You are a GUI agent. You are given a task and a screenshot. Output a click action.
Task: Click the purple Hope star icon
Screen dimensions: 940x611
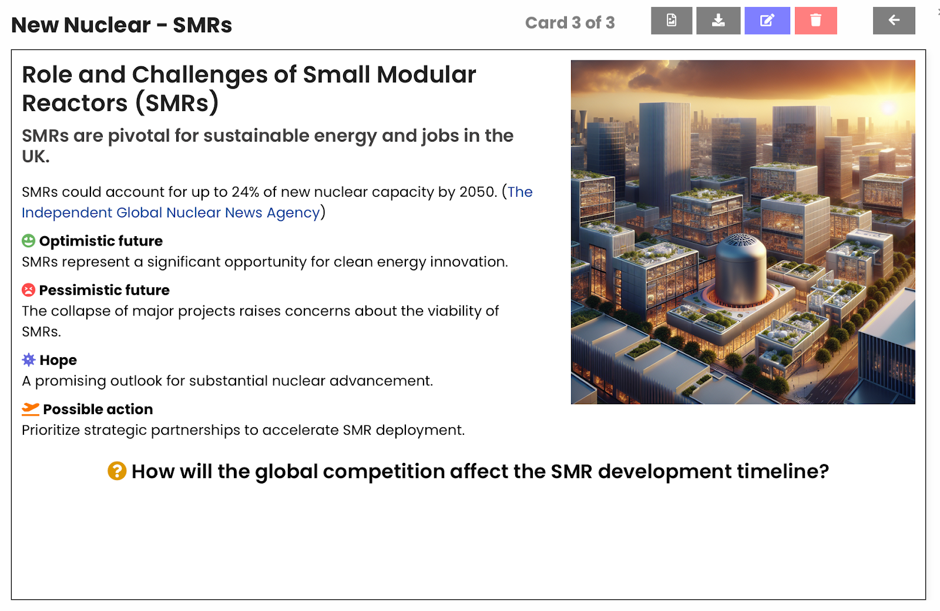tap(29, 360)
